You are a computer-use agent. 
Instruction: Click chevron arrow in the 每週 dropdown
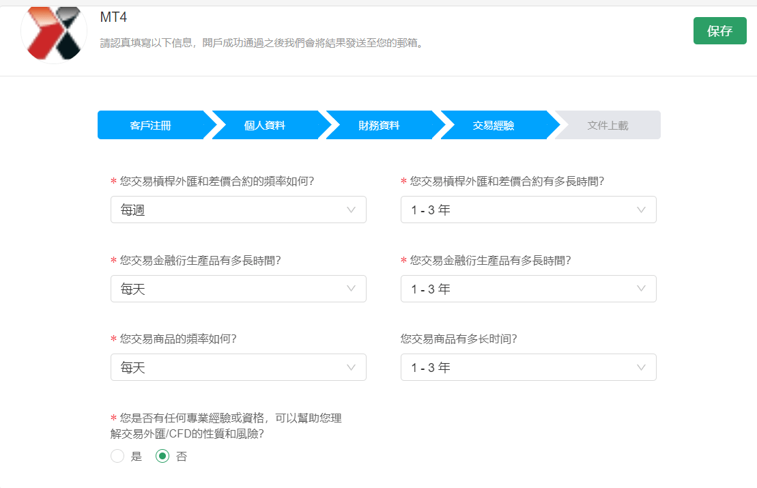tap(351, 210)
